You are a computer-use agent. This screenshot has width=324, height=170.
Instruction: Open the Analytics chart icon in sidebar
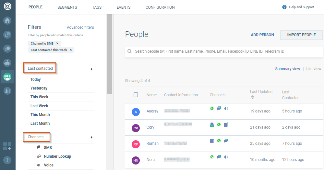point(7,91)
